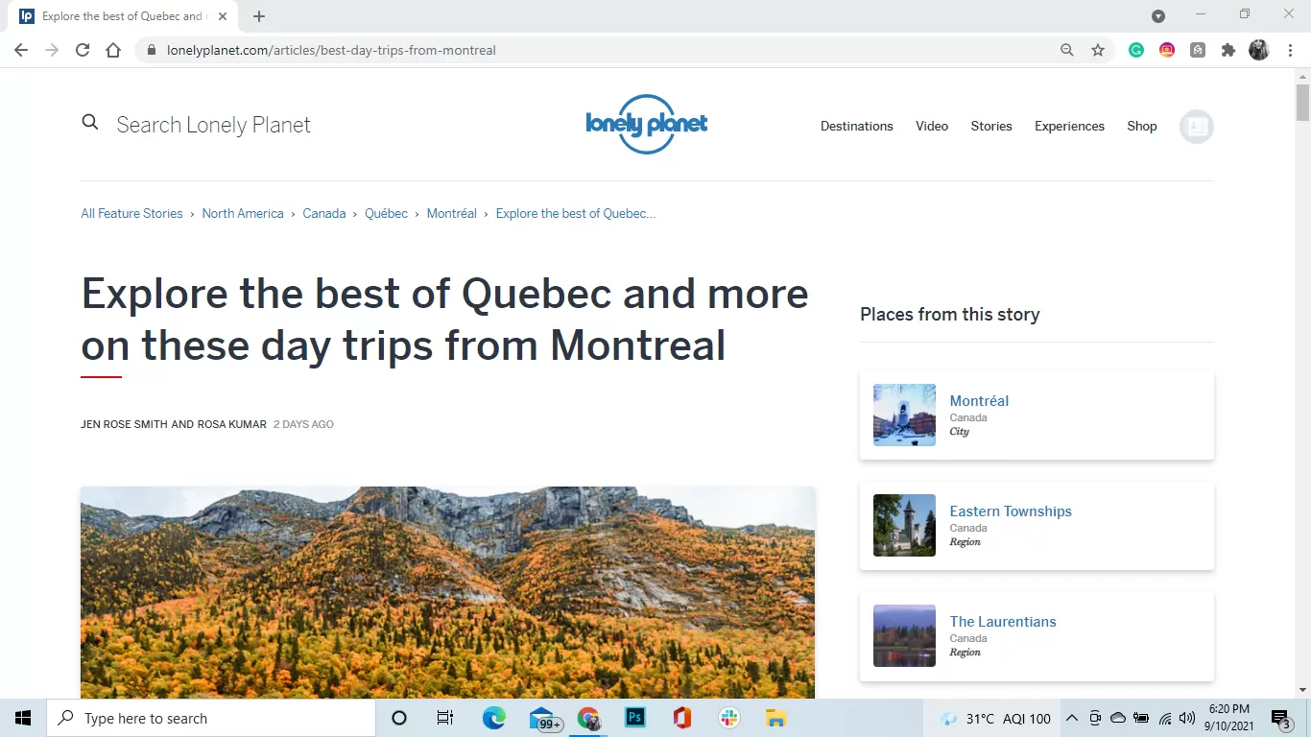Bookmark this page with star icon
This screenshot has width=1311, height=737.
click(1098, 50)
